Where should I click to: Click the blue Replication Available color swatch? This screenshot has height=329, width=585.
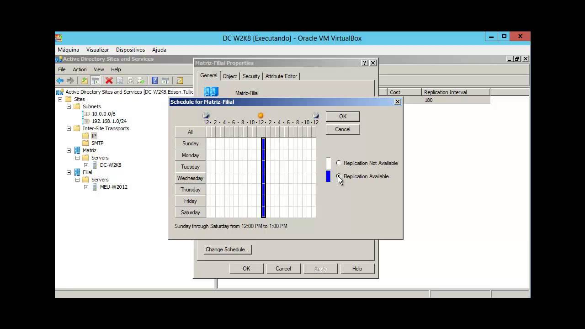pyautogui.click(x=328, y=176)
